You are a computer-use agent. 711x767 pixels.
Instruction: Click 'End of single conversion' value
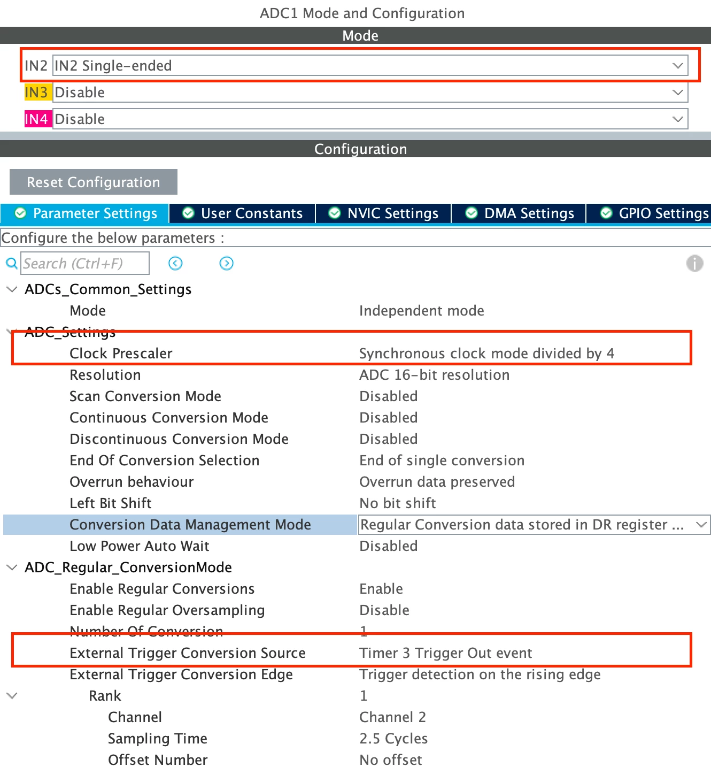442,461
